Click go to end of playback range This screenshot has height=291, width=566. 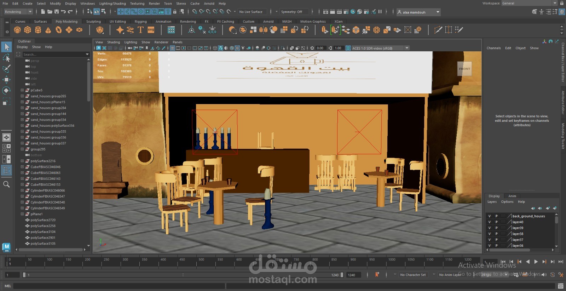point(561,262)
